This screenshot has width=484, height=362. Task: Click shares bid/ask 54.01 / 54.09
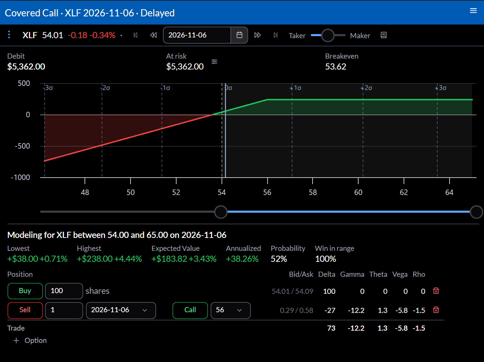(292, 291)
